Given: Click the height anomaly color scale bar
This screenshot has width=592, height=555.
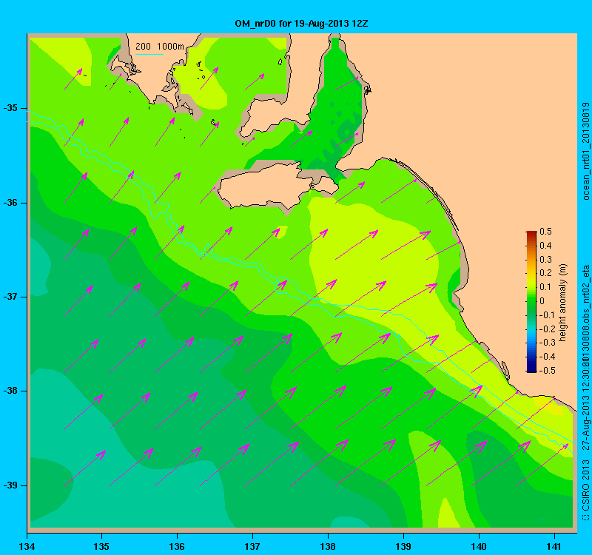Looking at the screenshot, I should [531, 302].
